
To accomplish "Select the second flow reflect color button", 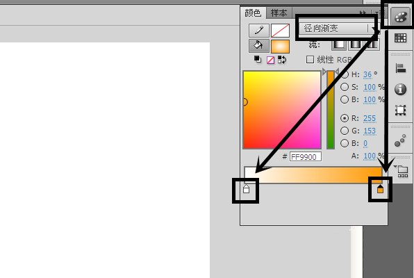I will coord(356,44).
